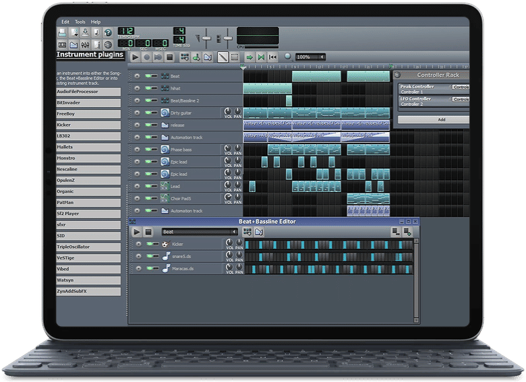Open the Beat pattern dropdown in Beat+Bassline Editor
The width and height of the screenshot is (526, 382).
(x=200, y=232)
